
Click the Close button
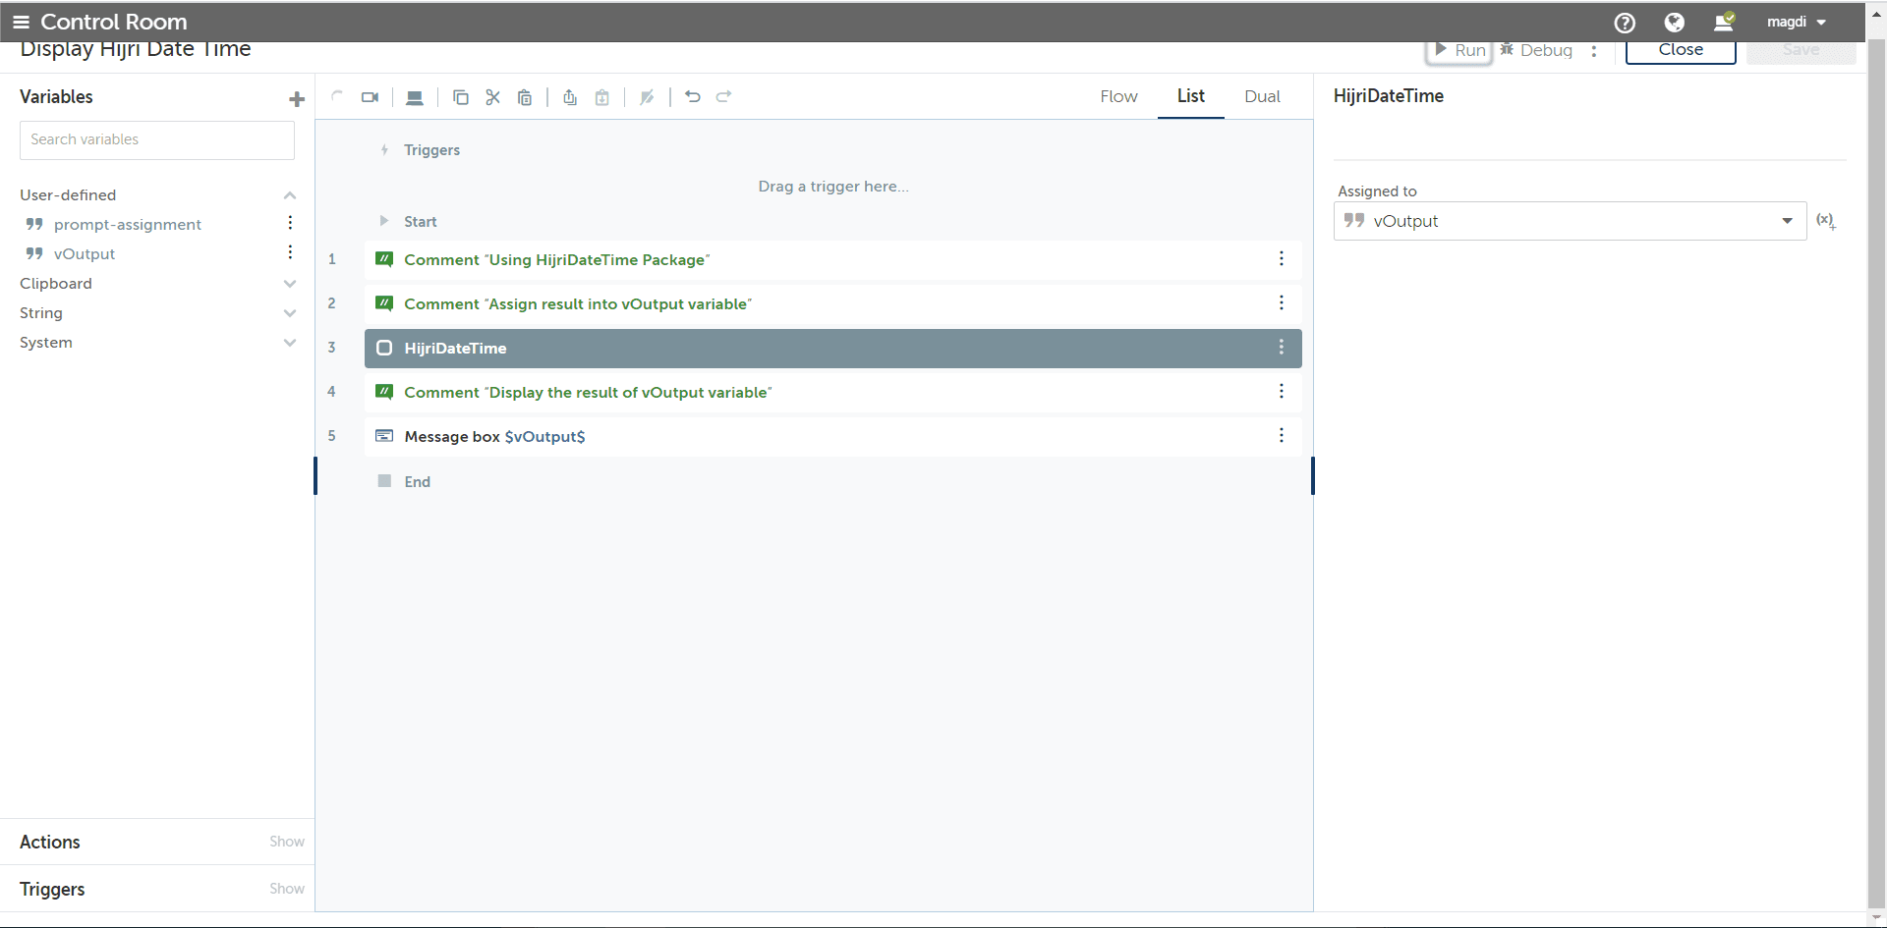coord(1681,51)
